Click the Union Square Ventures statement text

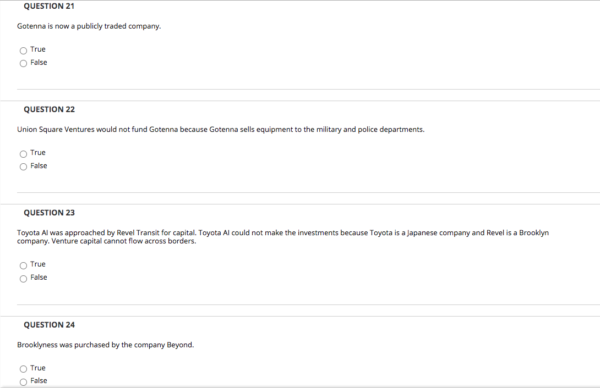click(x=220, y=129)
